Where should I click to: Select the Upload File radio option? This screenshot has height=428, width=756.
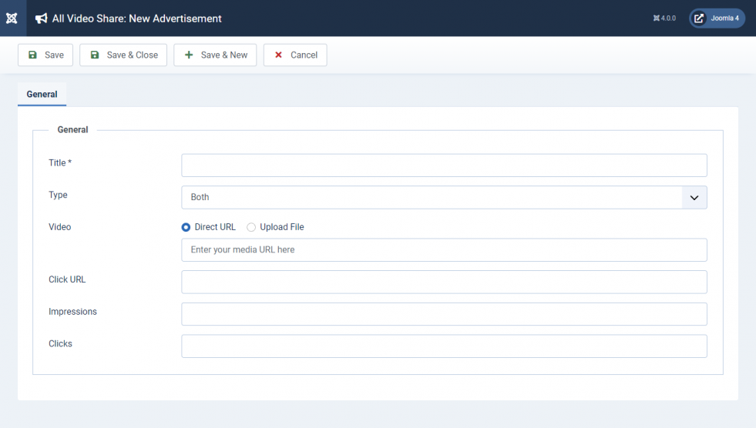[251, 227]
